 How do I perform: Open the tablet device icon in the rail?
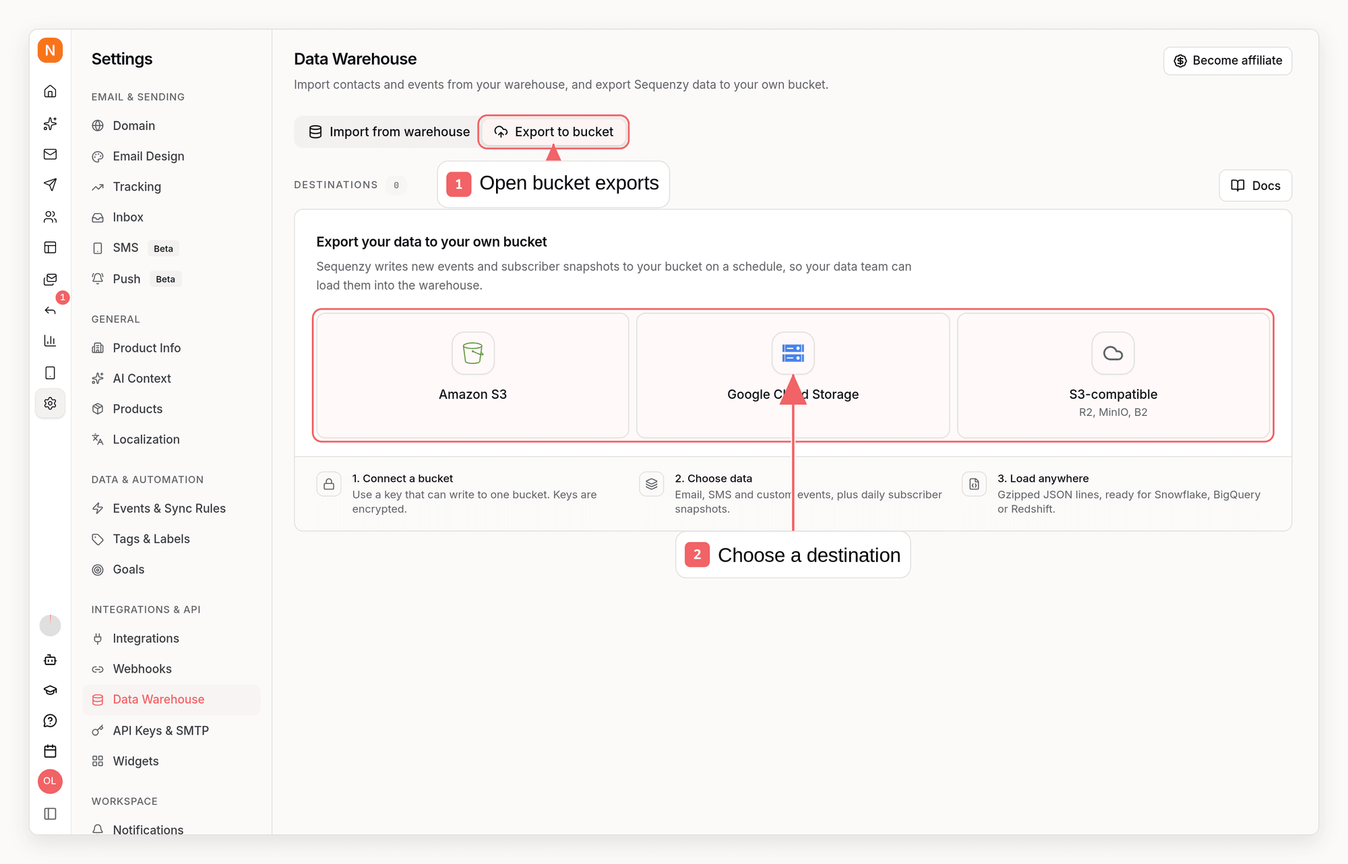click(x=50, y=373)
